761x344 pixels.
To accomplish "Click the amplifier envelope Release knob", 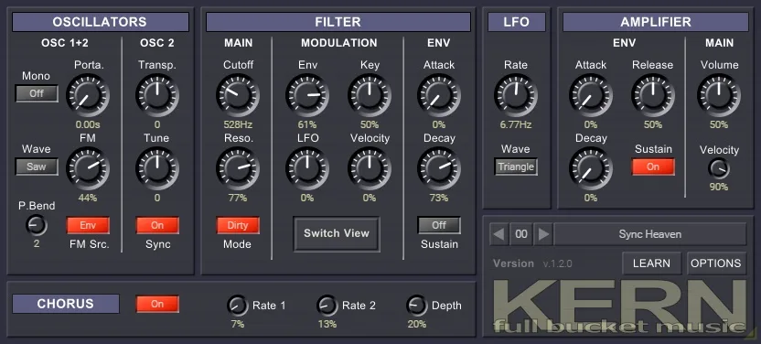I will click(x=653, y=95).
